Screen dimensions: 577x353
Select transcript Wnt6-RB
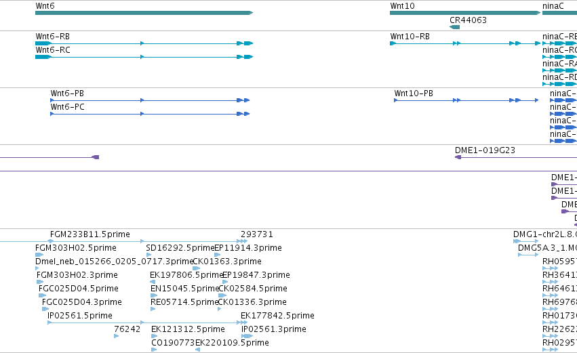tap(144, 43)
